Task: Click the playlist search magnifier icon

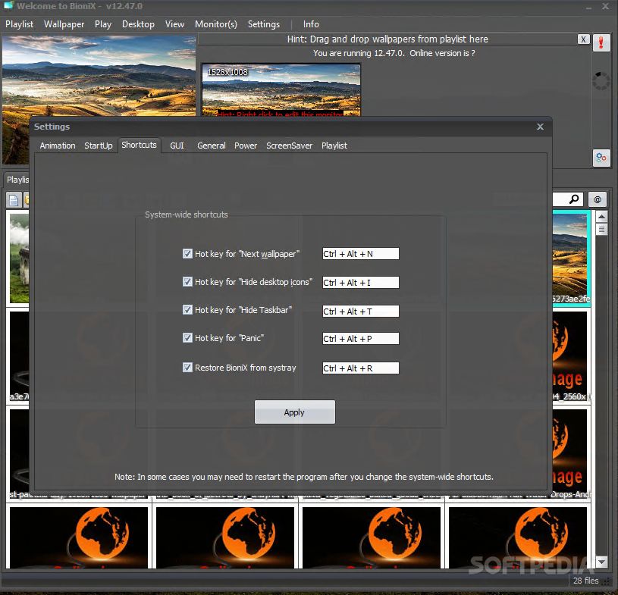Action: click(574, 199)
